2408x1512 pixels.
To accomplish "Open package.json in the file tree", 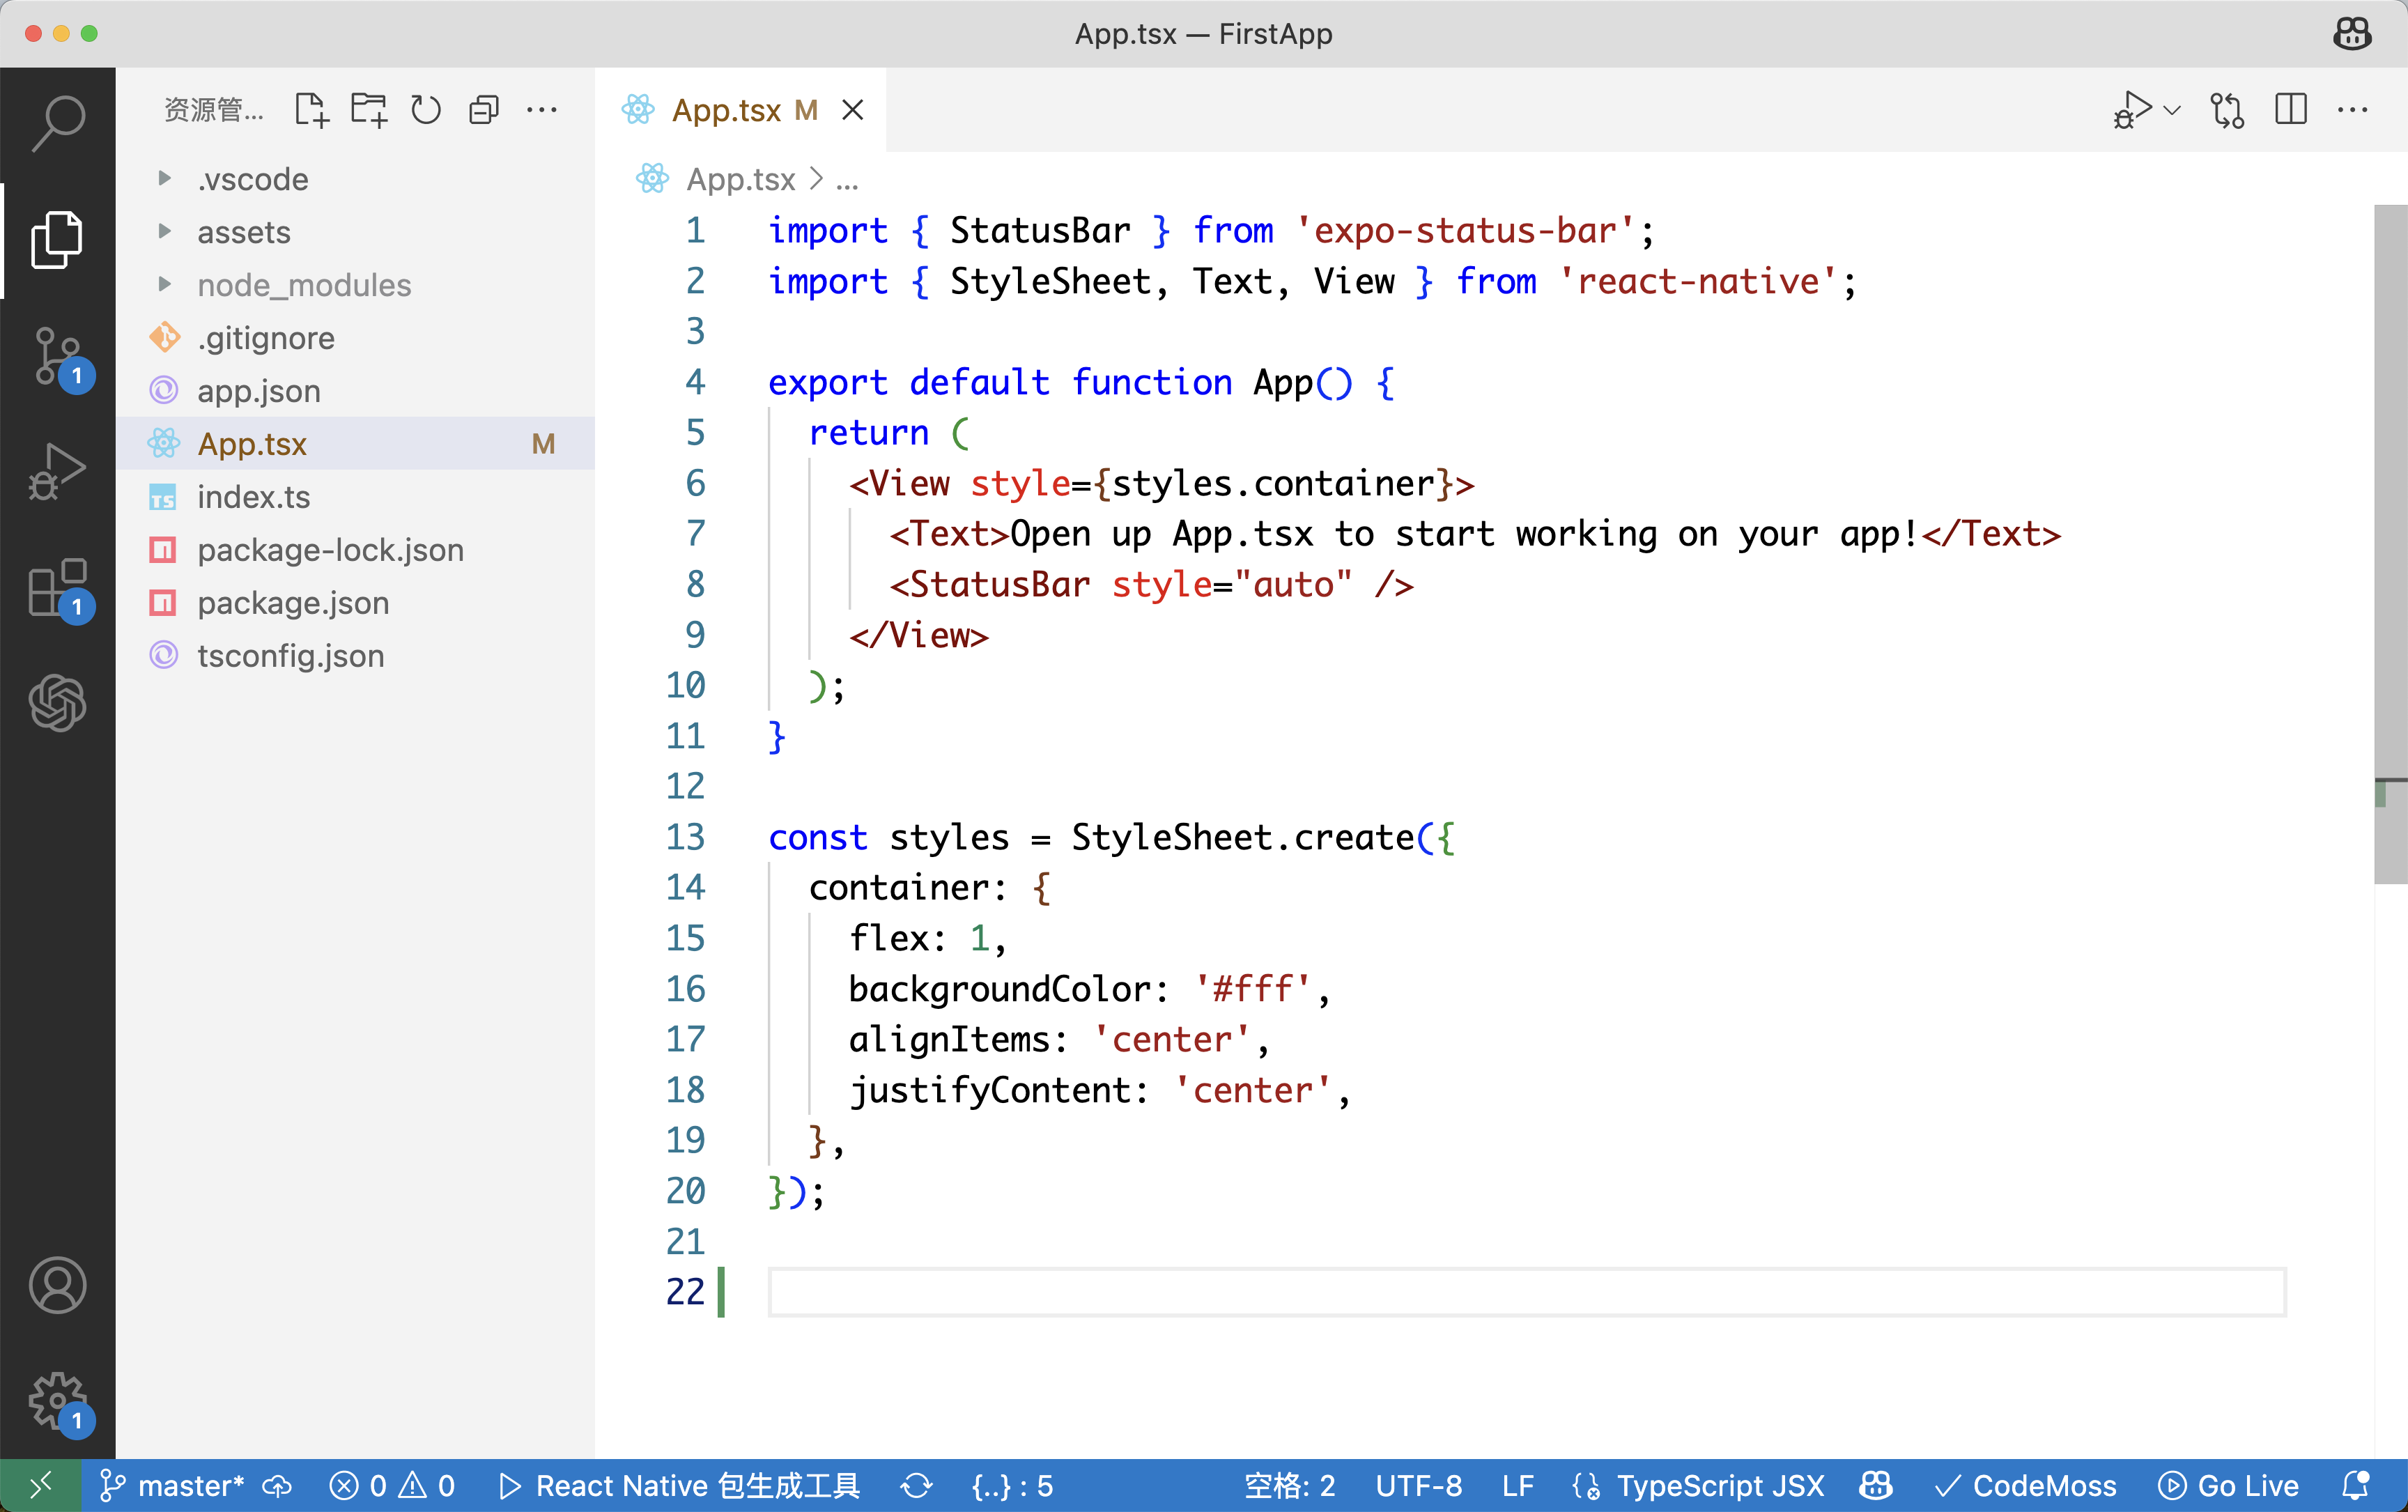I will pyautogui.click(x=293, y=603).
